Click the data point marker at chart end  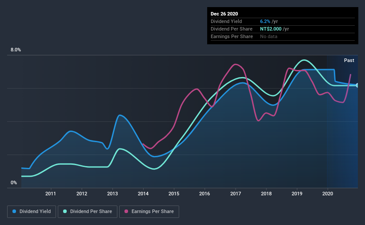tap(357, 85)
